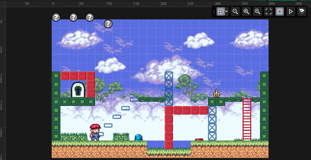Select the golden key object
The image size is (311, 160).
tap(216, 93)
